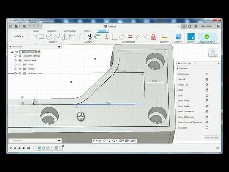The image size is (229, 172).
Task: Open the MODIFY dropdown menu
Action: coord(89,42)
